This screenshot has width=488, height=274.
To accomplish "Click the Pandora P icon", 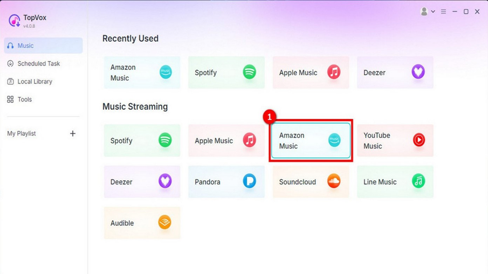I will (x=249, y=181).
